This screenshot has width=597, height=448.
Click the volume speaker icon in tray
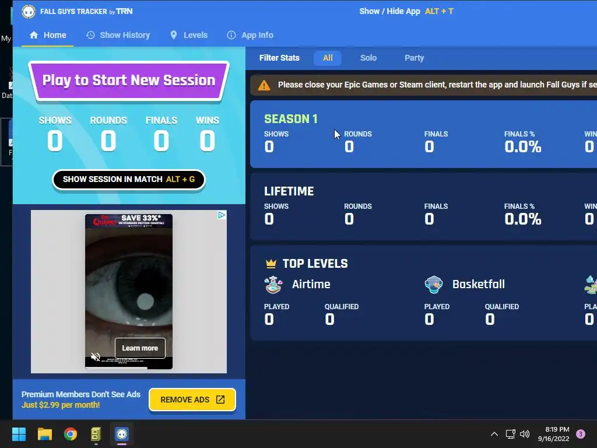click(x=525, y=434)
